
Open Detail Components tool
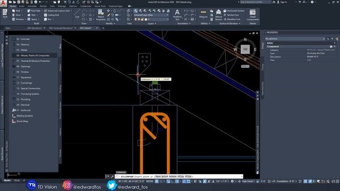[253, 15]
